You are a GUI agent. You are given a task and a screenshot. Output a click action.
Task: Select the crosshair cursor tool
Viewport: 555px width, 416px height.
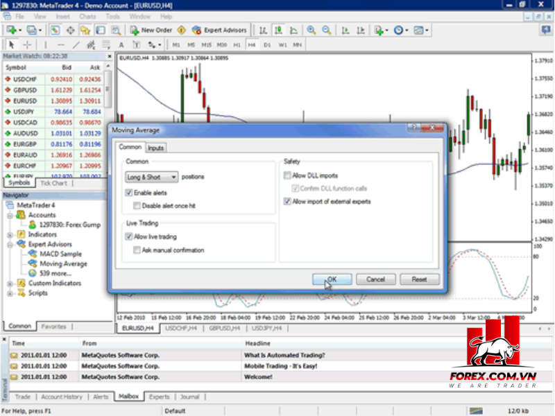27,45
